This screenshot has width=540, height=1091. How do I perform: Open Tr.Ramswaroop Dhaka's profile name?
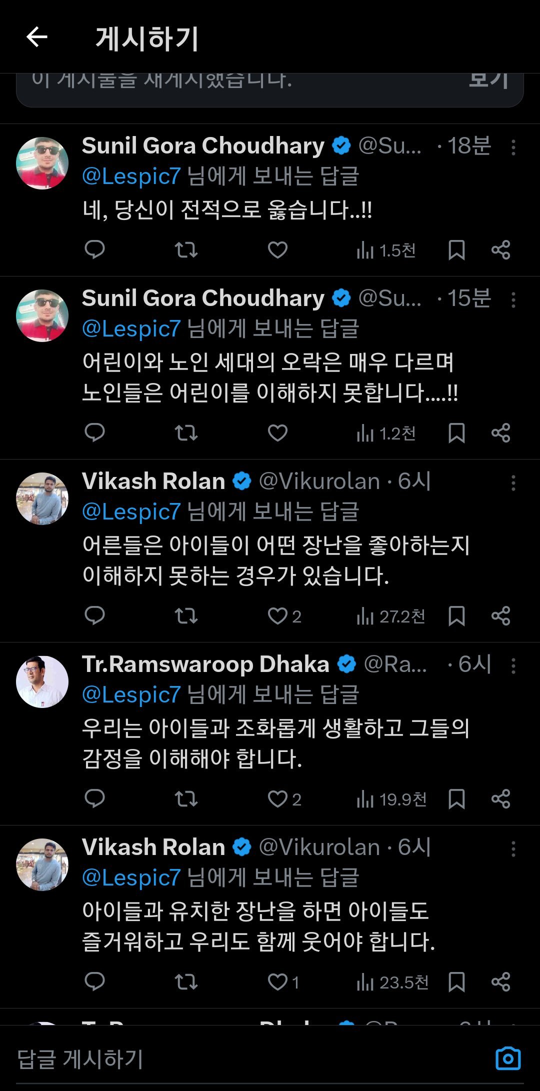click(x=205, y=664)
